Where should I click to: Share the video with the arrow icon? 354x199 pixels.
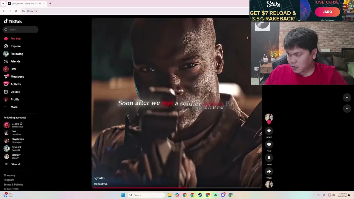(269, 171)
